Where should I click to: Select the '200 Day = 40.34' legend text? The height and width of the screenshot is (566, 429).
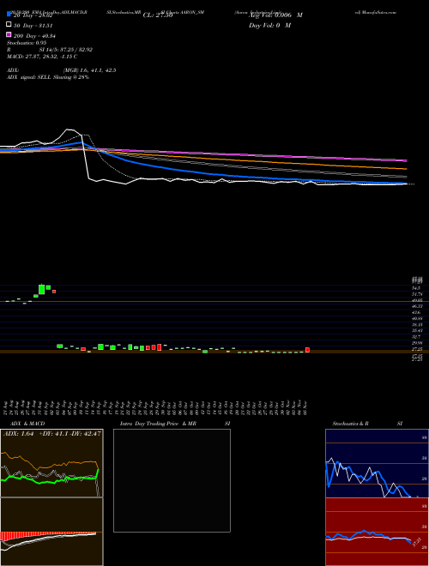34,36
